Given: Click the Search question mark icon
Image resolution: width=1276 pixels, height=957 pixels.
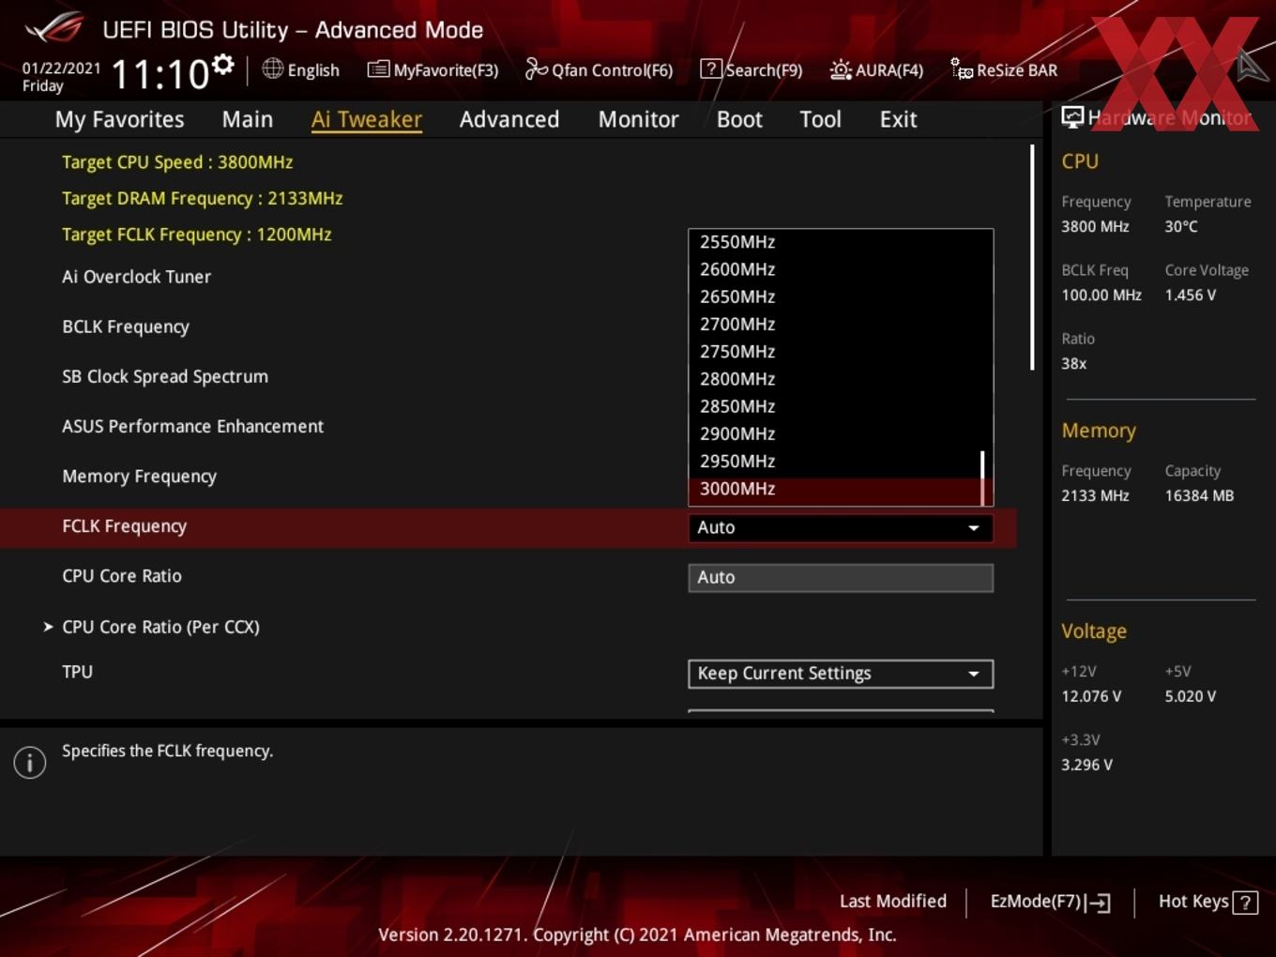Looking at the screenshot, I should point(711,68).
